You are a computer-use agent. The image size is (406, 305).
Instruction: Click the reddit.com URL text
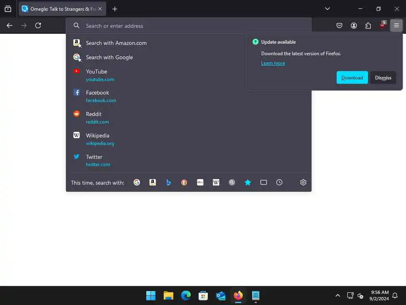point(98,122)
